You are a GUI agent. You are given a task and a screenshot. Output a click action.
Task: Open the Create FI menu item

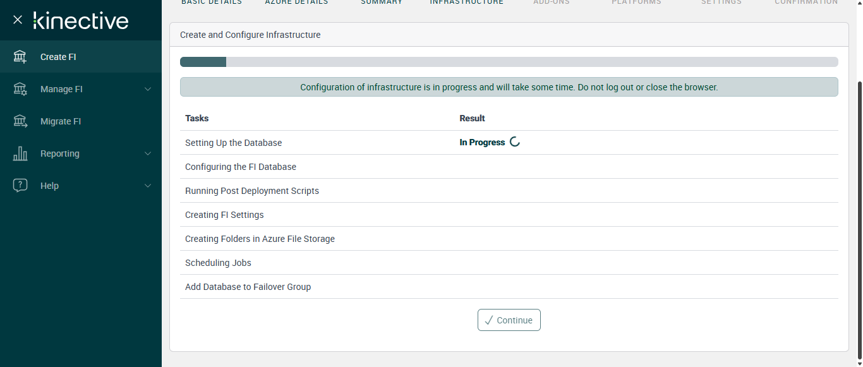coord(58,57)
